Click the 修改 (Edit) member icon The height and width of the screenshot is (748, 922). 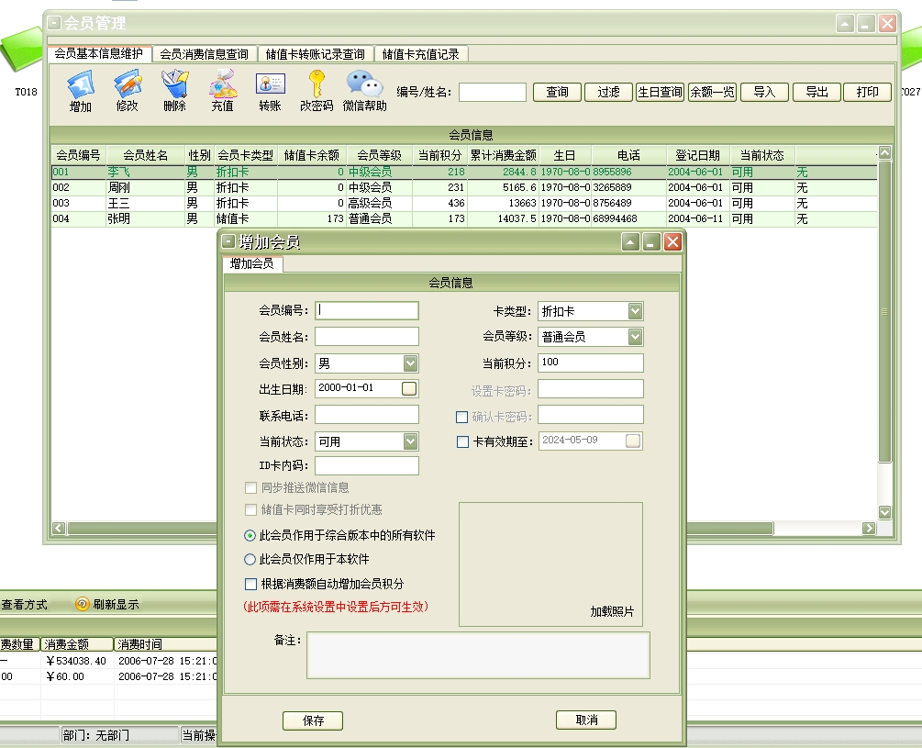click(127, 86)
